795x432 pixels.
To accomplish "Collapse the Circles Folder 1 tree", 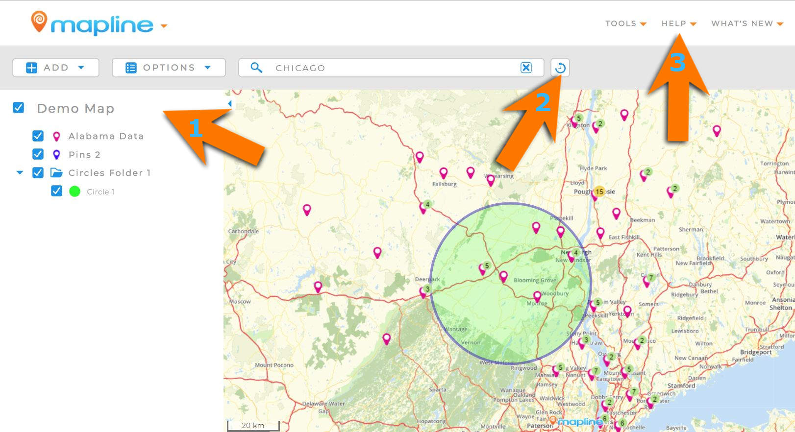I will pyautogui.click(x=20, y=172).
